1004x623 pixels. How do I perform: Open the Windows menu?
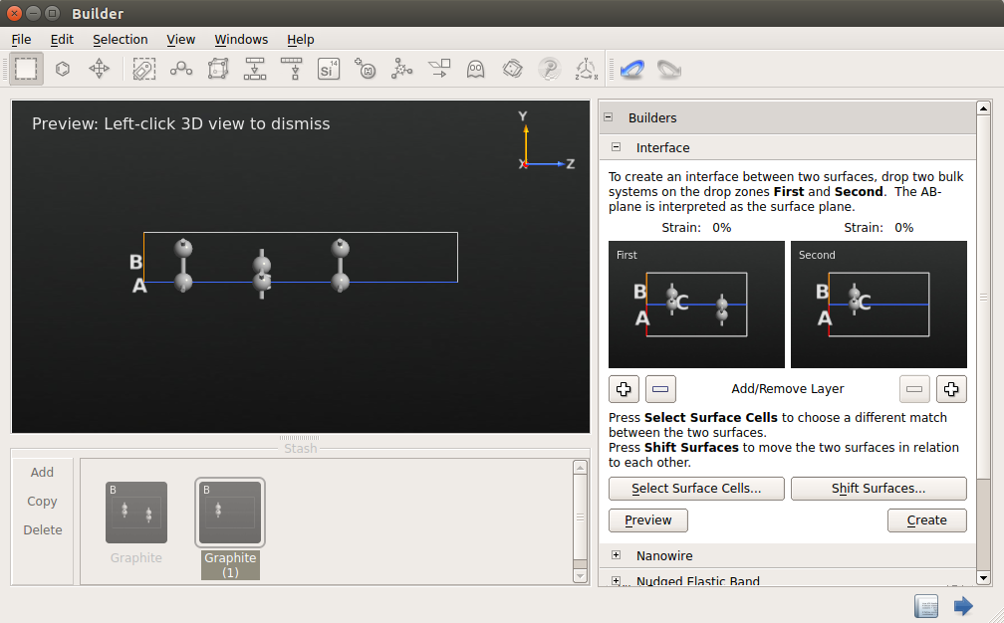tap(241, 40)
